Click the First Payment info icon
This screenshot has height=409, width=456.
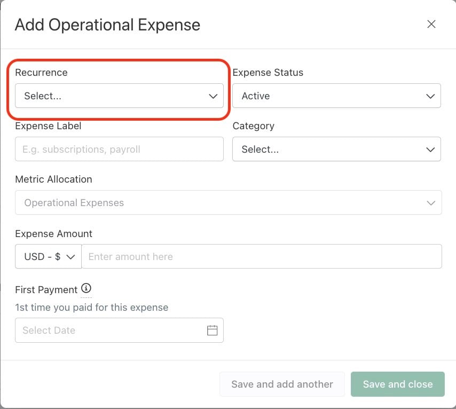(86, 288)
